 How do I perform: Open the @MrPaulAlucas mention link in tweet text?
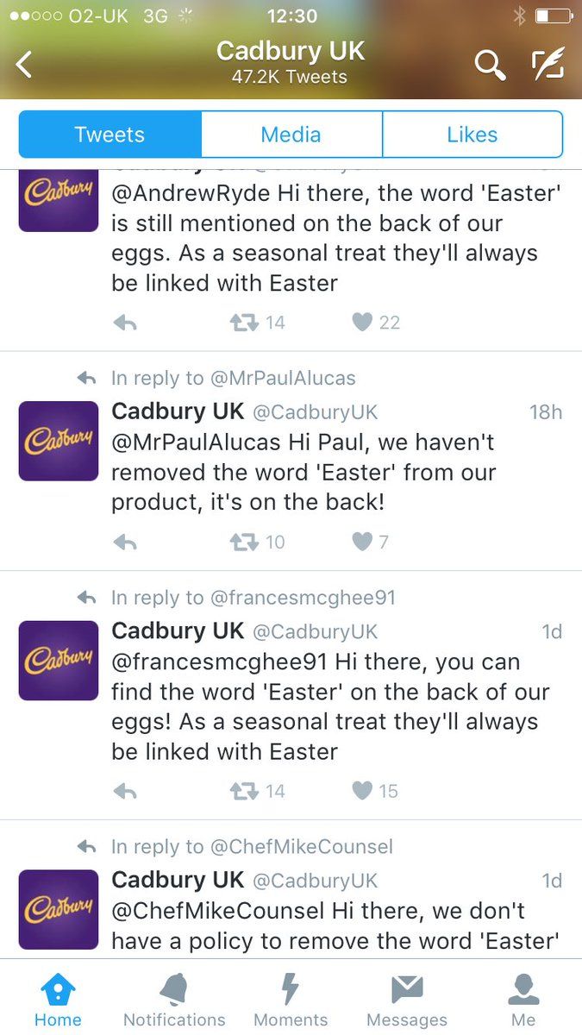point(197,442)
